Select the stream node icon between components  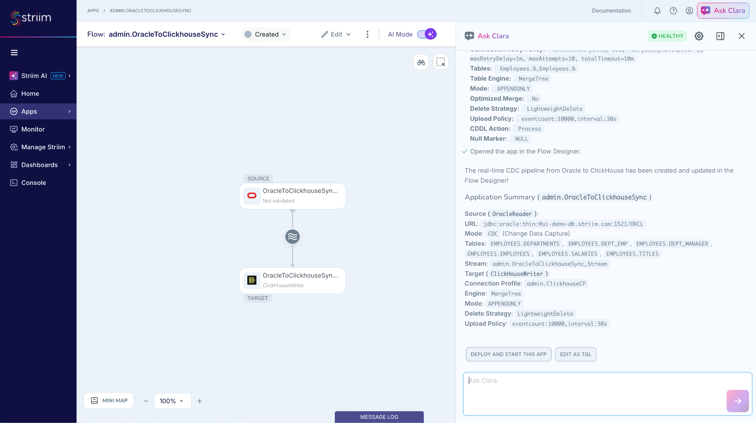click(x=292, y=236)
